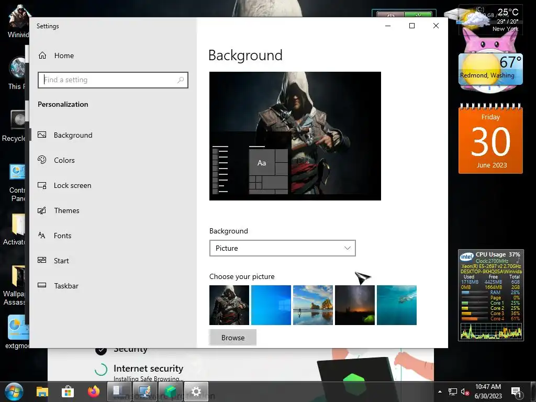Click the taskbar clock showing 10:47 AM
Image resolution: width=536 pixels, height=402 pixels.
click(488, 392)
